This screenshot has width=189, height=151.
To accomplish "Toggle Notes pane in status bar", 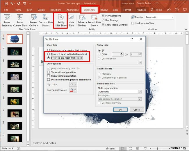I will click(111, 149).
